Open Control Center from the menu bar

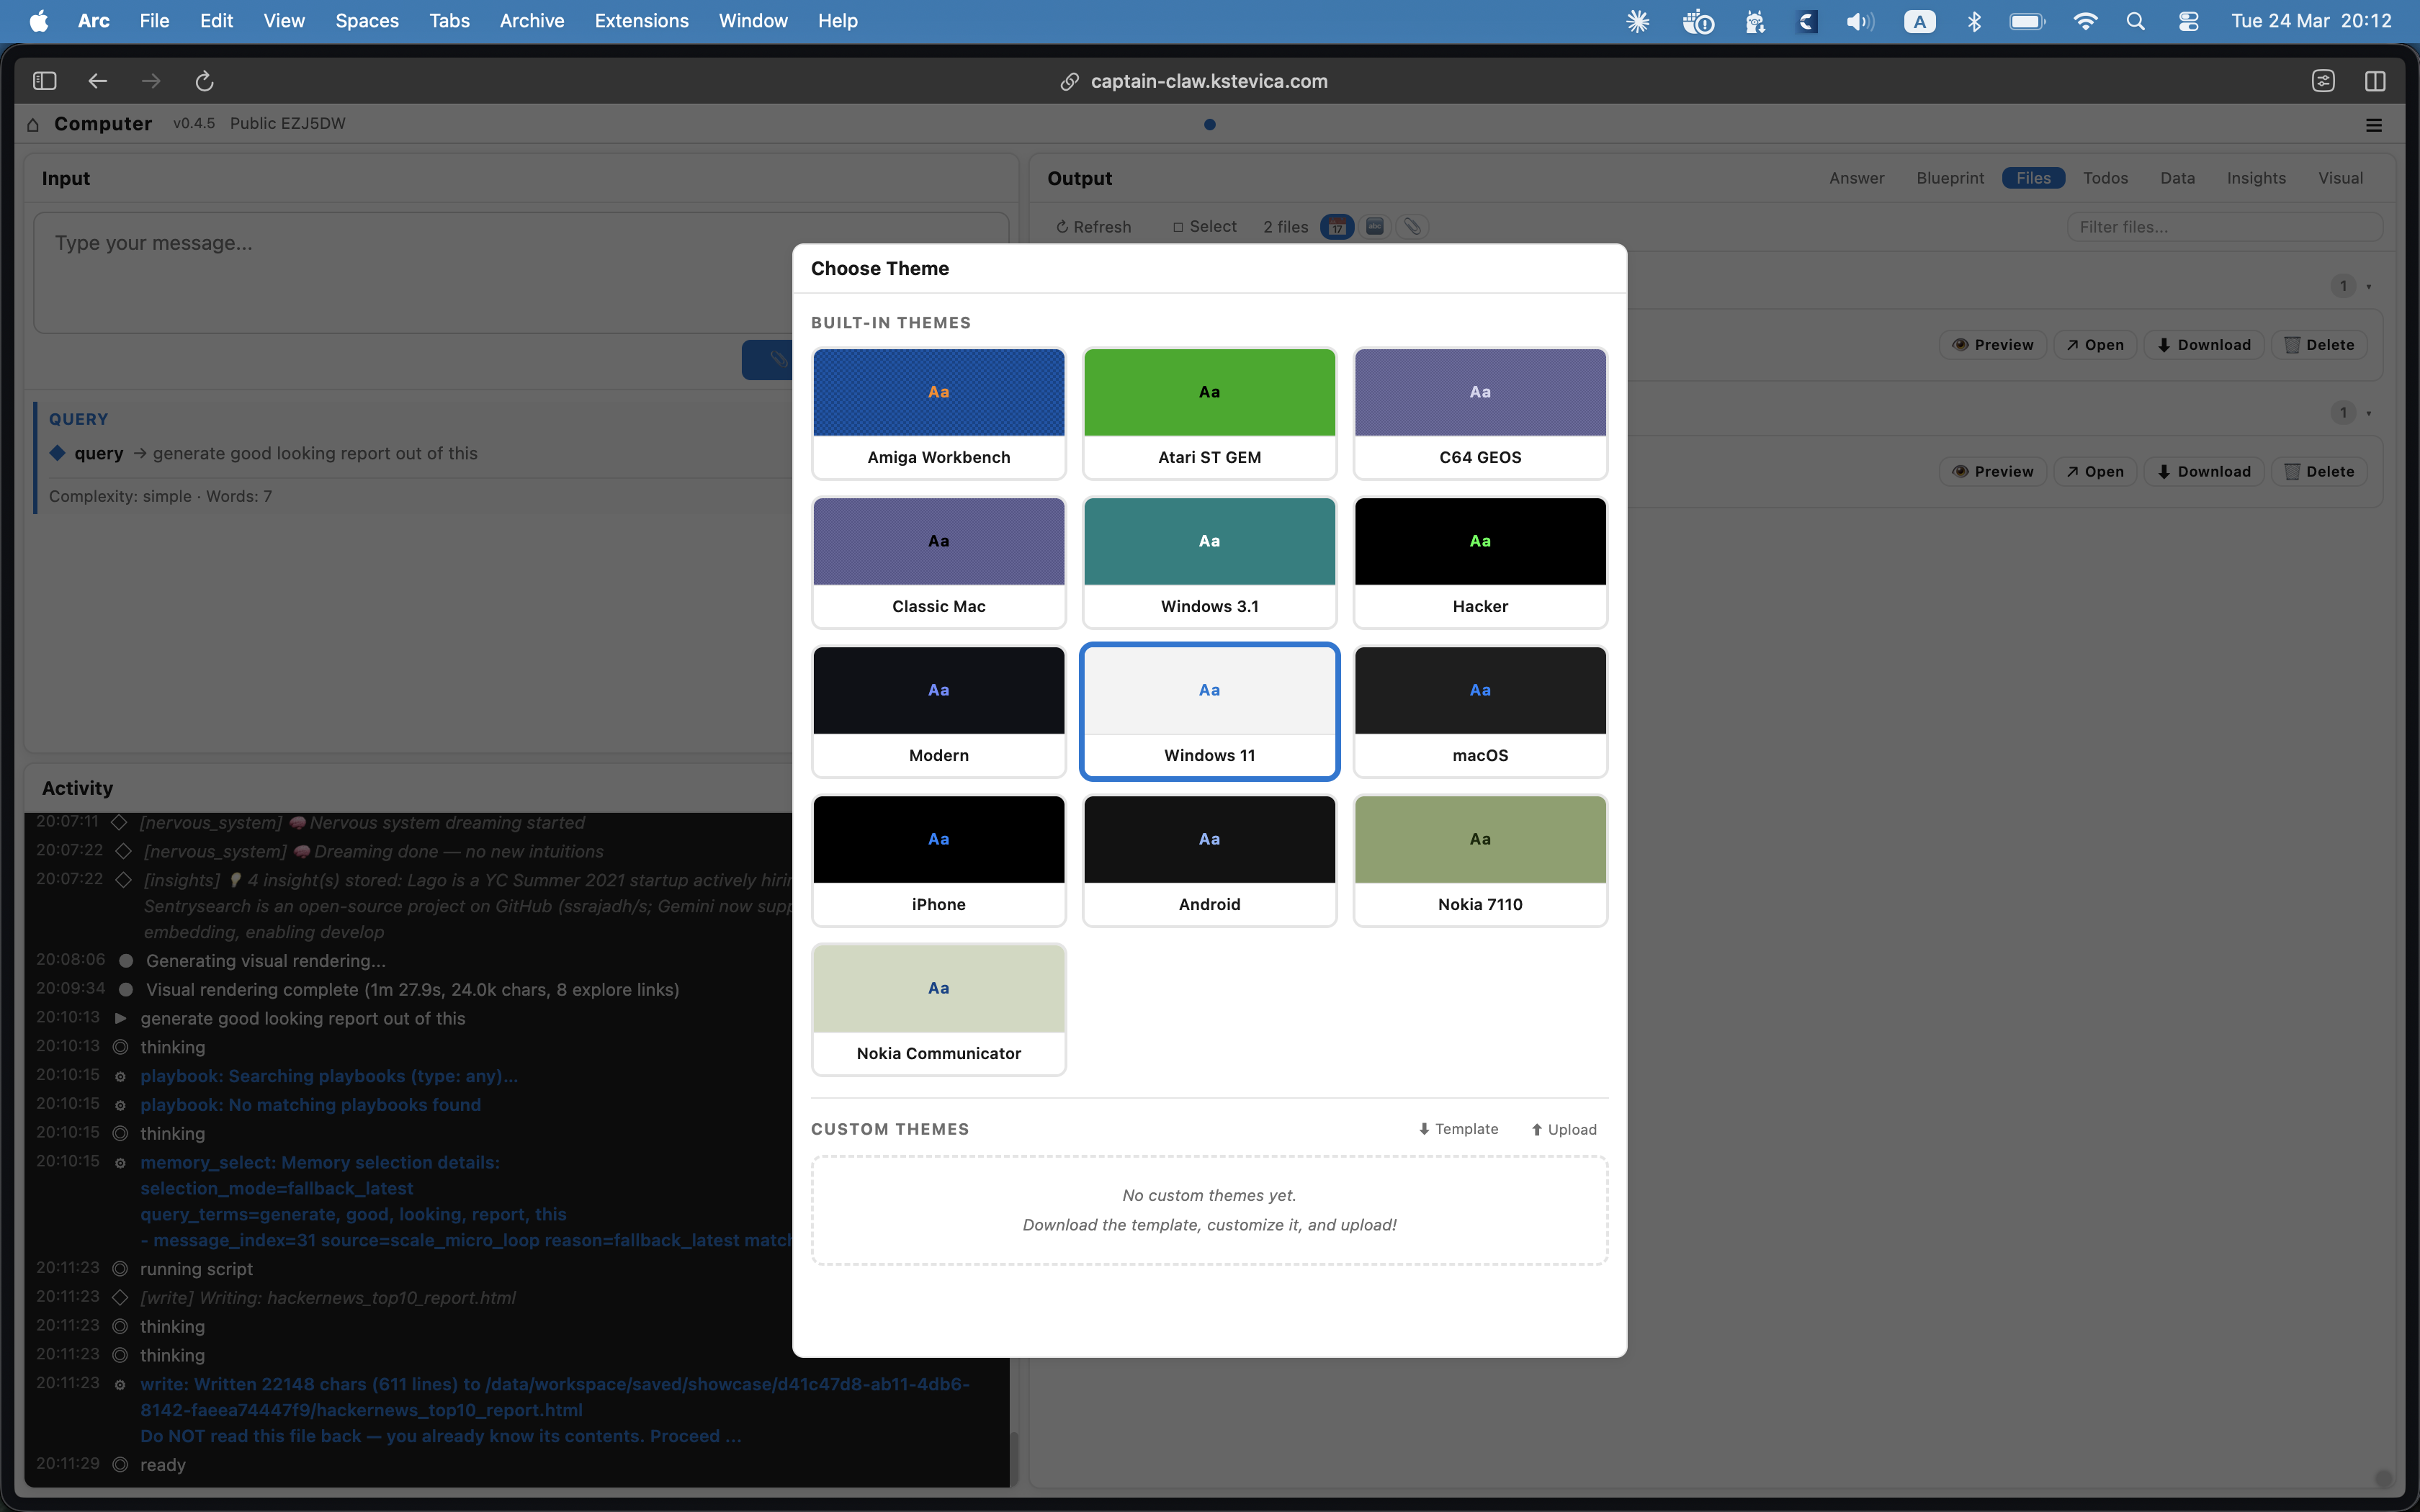tap(2188, 21)
